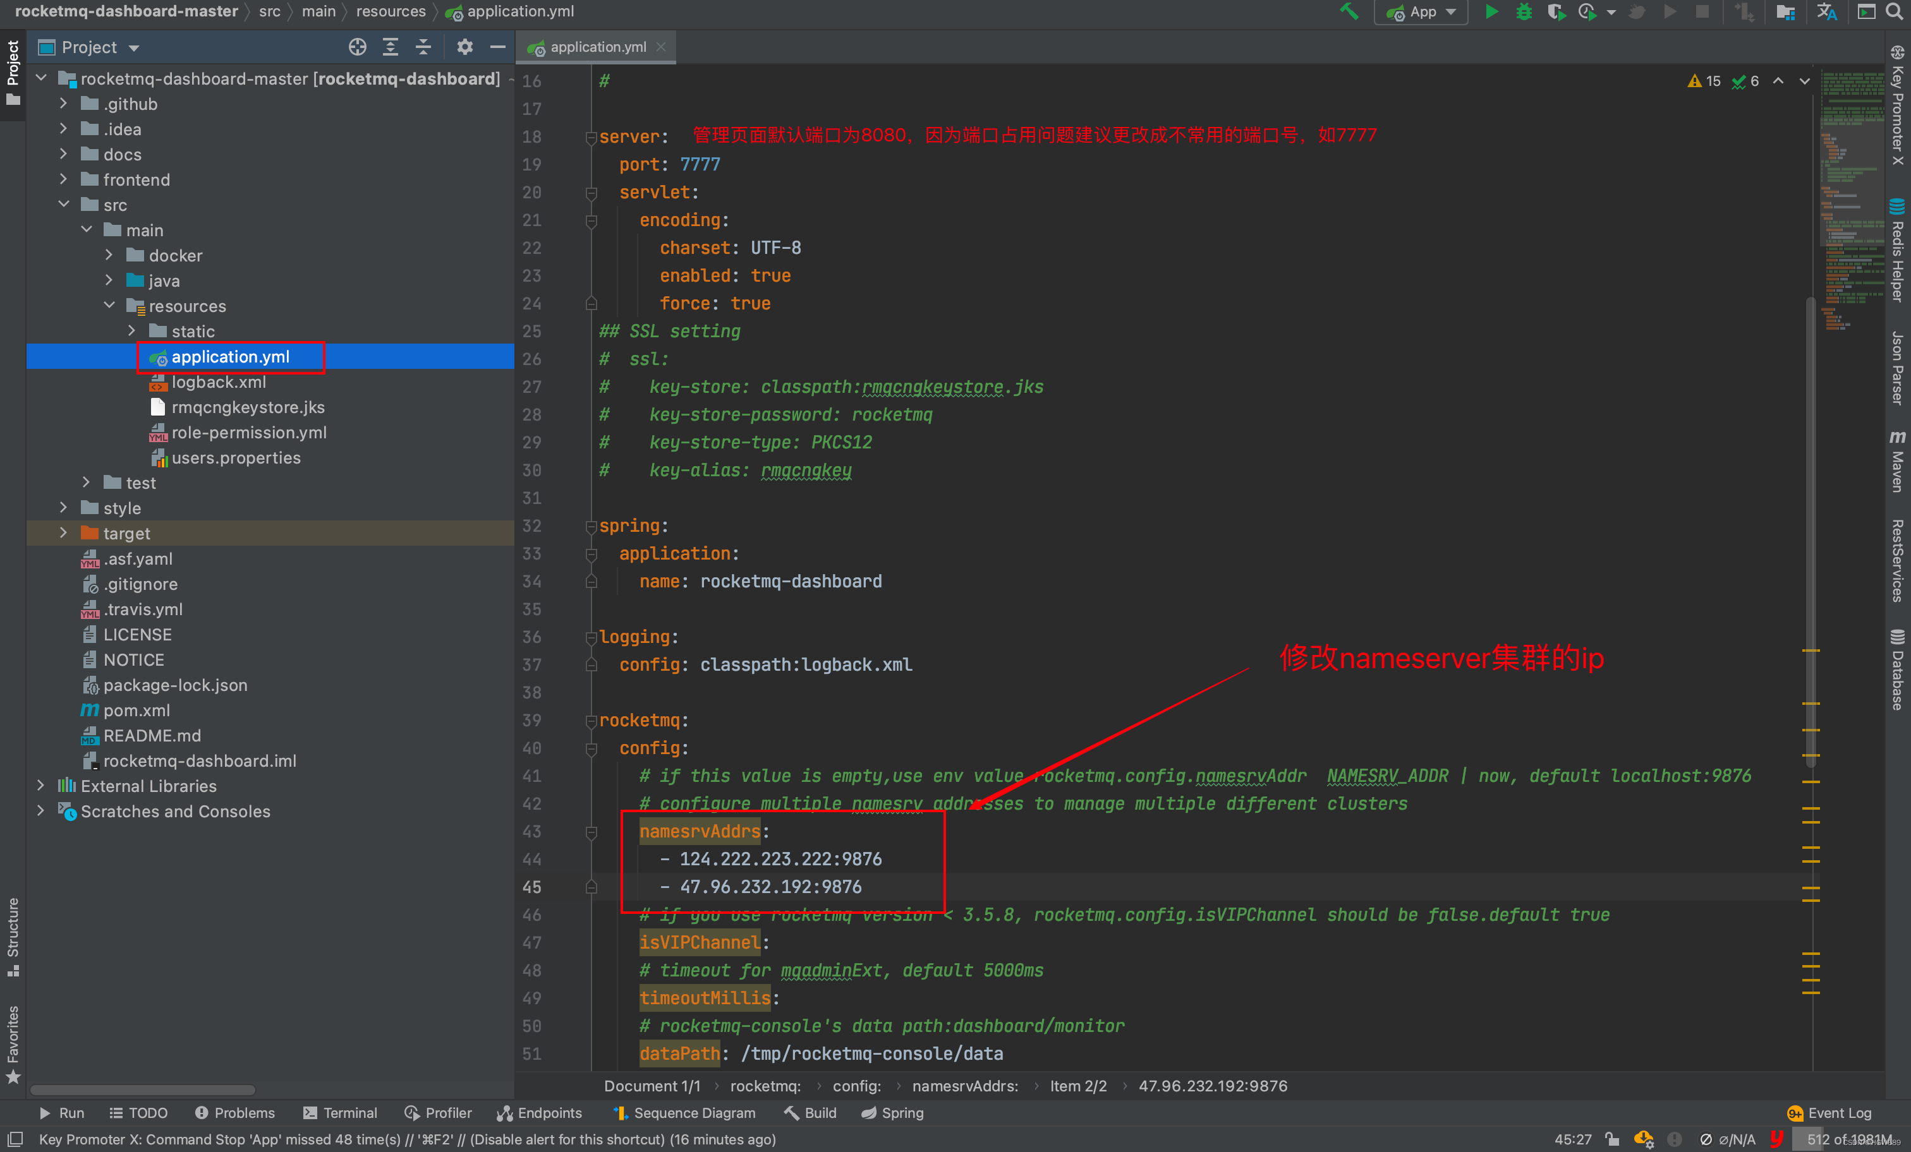Open the App run configuration dropdown

point(1421,11)
